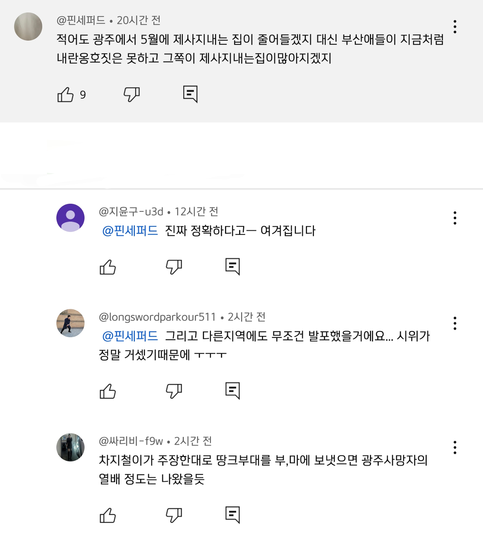Like the top comment by @핀세퍼드
This screenshot has height=551, width=483.
66,95
